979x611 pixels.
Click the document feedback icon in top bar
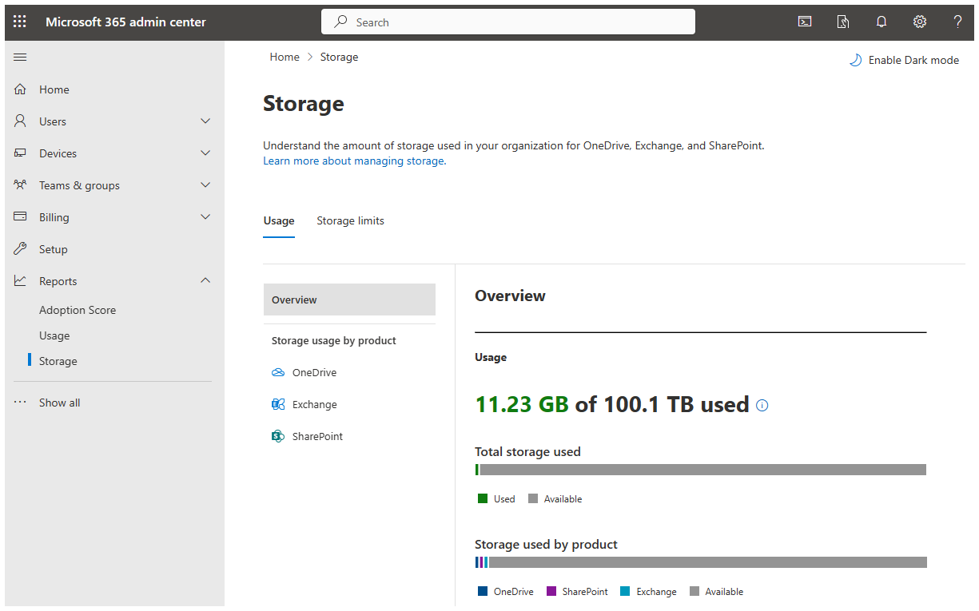843,22
